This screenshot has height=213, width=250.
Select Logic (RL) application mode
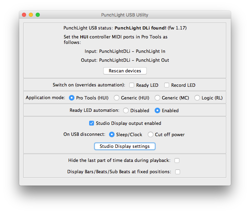pos(197,98)
